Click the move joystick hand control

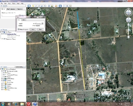pyautogui.click(x=129, y=20)
